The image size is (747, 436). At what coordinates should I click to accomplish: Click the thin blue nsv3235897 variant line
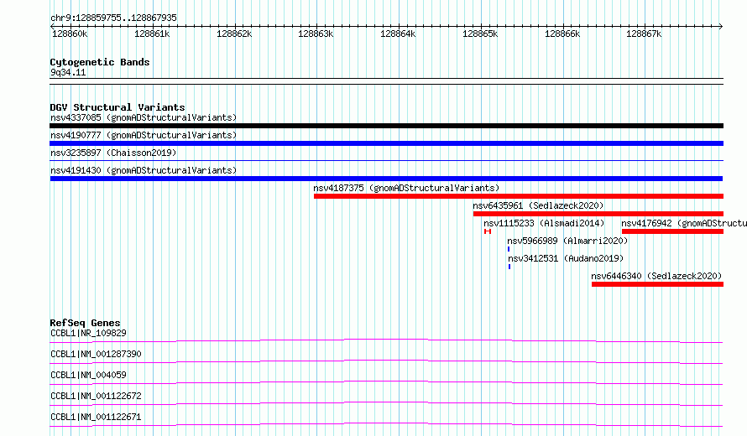(386, 161)
